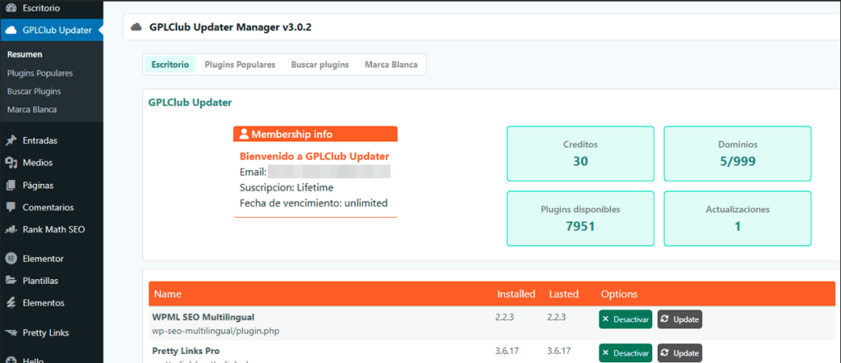Click Fecha de vencimiento: unlimited text
This screenshot has height=363, width=841.
pyautogui.click(x=313, y=203)
